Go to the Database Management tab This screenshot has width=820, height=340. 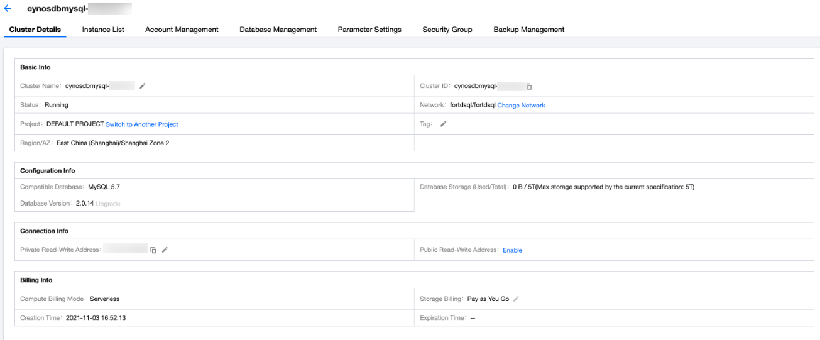coord(278,30)
